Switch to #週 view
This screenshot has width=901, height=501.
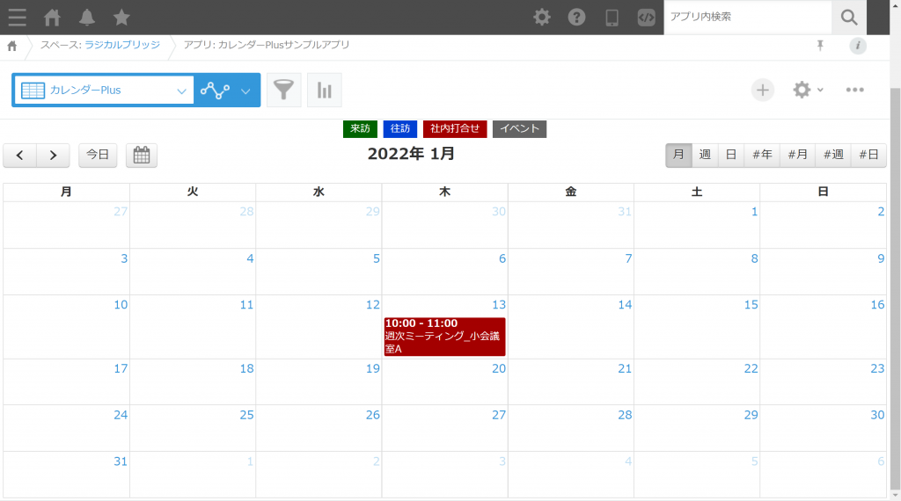click(x=833, y=155)
